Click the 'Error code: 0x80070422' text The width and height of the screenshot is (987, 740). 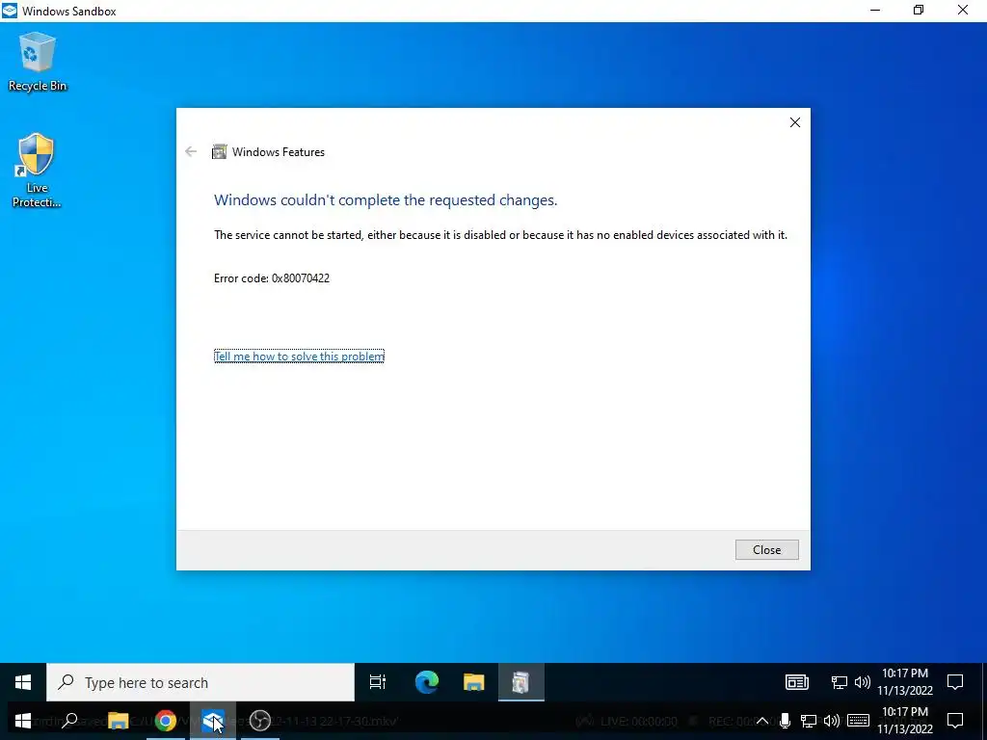click(272, 278)
